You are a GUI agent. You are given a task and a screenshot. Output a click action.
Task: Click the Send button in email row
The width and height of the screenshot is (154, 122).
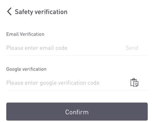coord(132,48)
